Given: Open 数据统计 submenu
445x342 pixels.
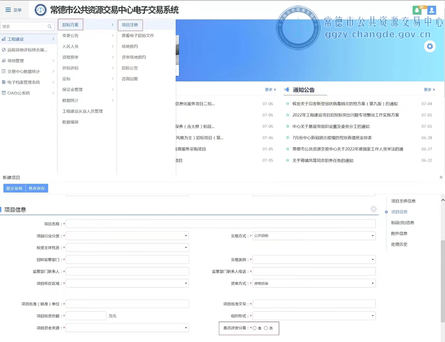Looking at the screenshot, I should tap(87, 100).
